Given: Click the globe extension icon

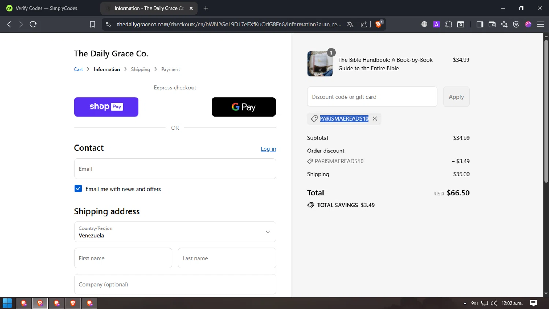Looking at the screenshot, I should pyautogui.click(x=424, y=24).
